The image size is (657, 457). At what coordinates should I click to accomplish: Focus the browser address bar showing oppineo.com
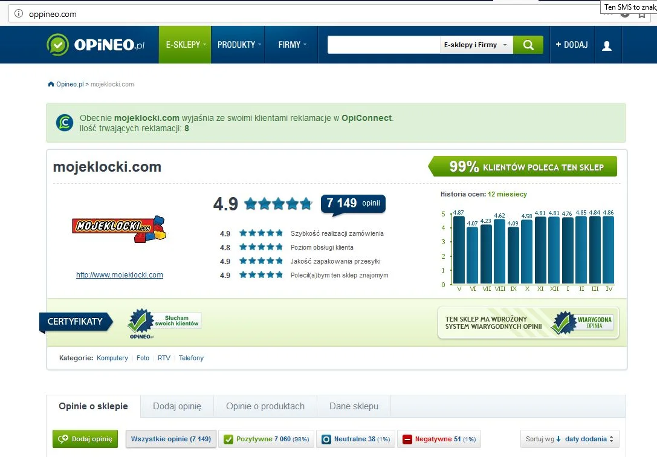click(x=310, y=14)
